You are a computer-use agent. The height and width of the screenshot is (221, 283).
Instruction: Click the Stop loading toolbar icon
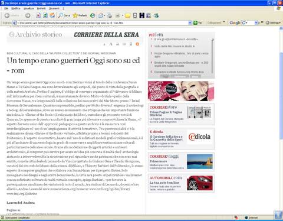pos(38,15)
